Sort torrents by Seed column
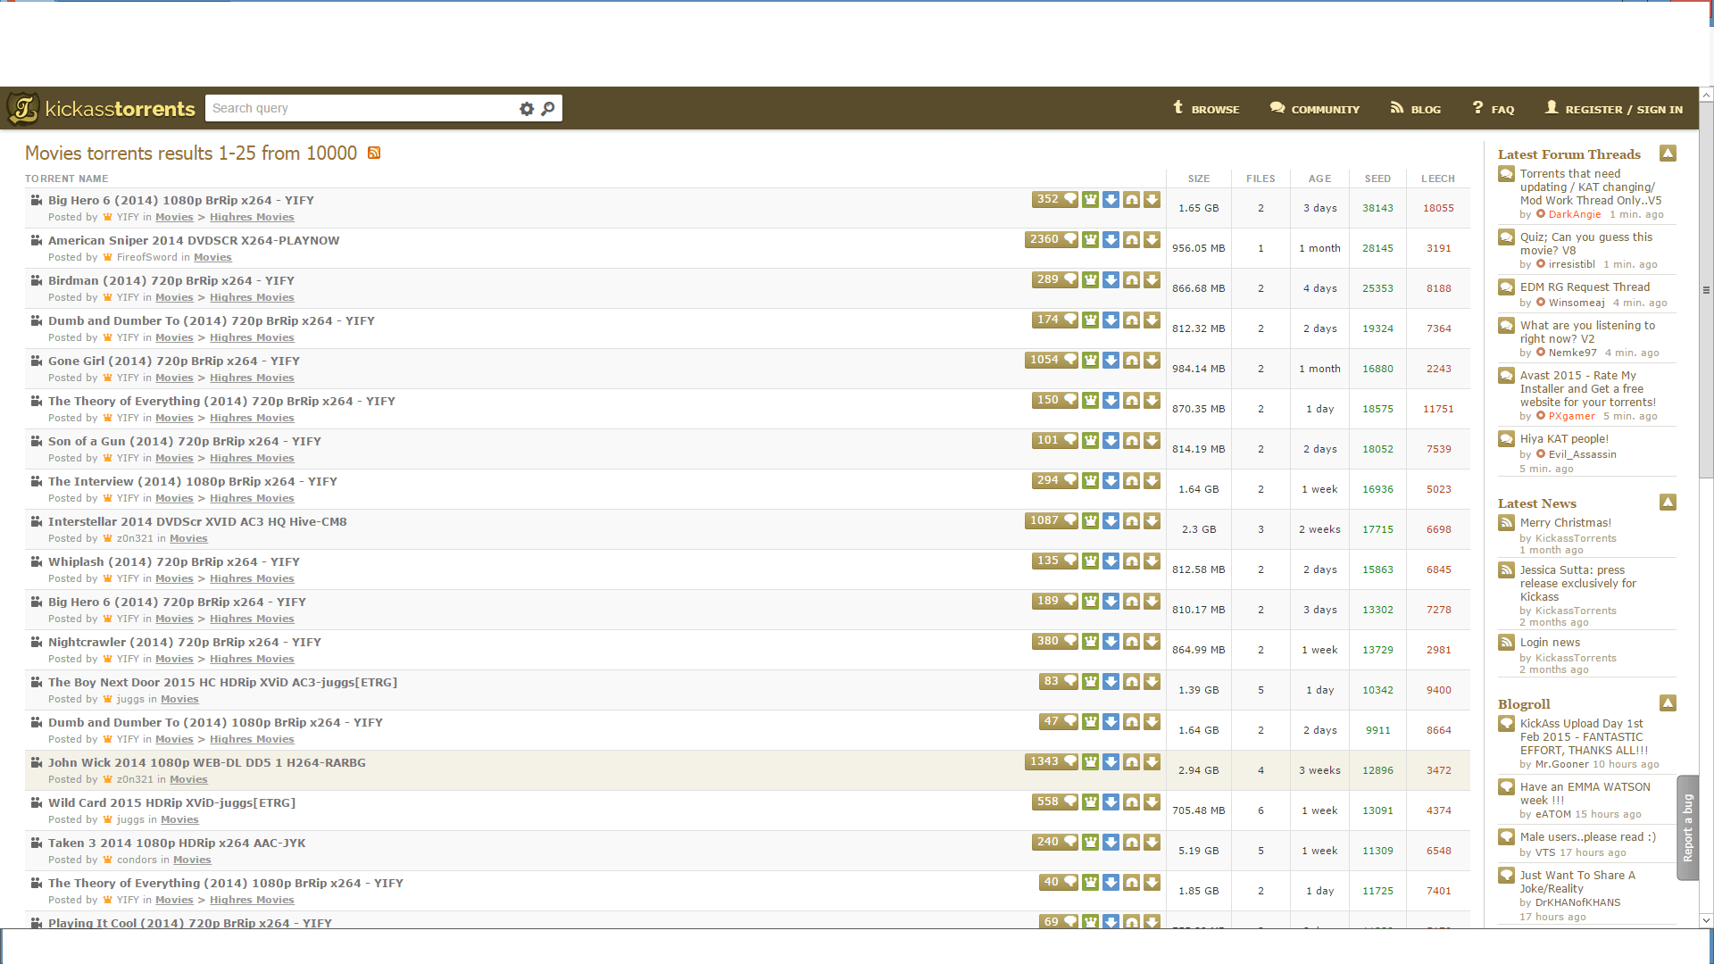 pyautogui.click(x=1377, y=179)
